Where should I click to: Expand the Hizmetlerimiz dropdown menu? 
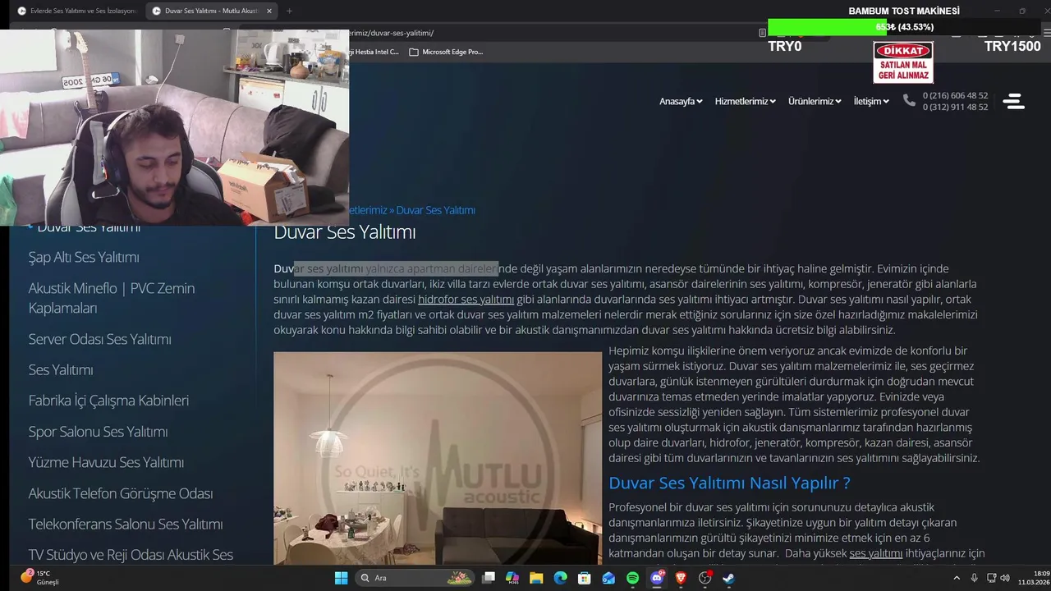click(745, 101)
